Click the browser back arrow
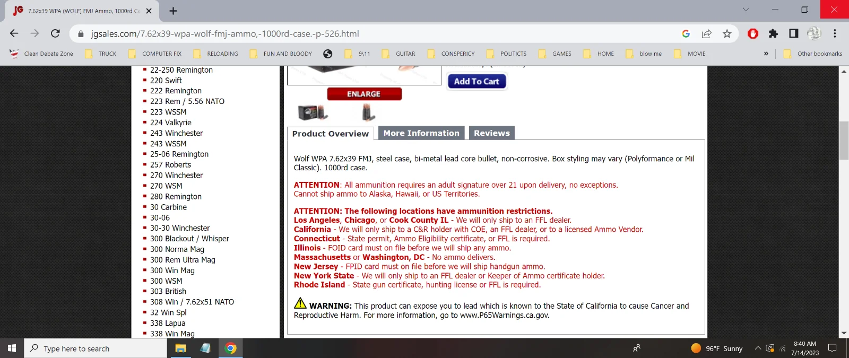Screen dimensions: 849x358 14,33
